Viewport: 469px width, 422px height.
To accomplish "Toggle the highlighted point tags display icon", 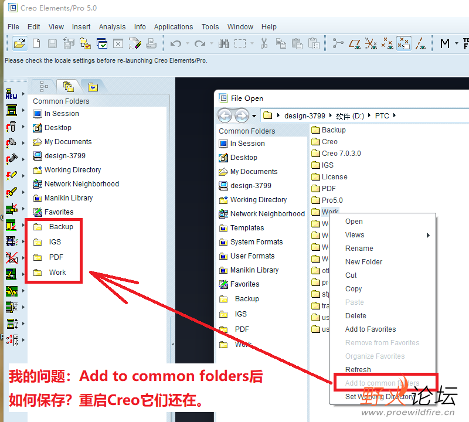I will [404, 44].
